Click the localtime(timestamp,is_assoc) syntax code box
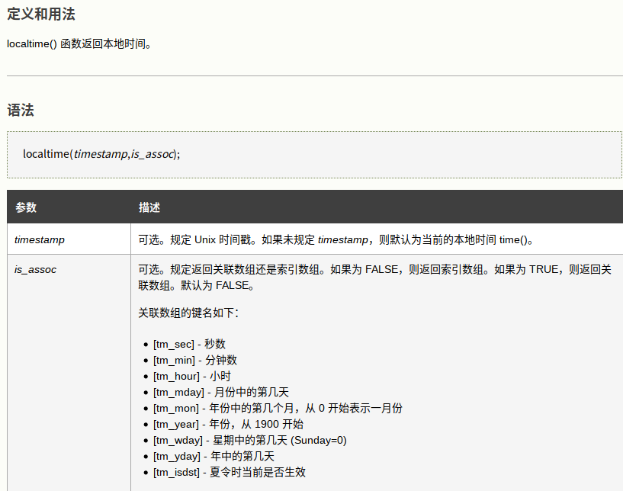 [101, 154]
